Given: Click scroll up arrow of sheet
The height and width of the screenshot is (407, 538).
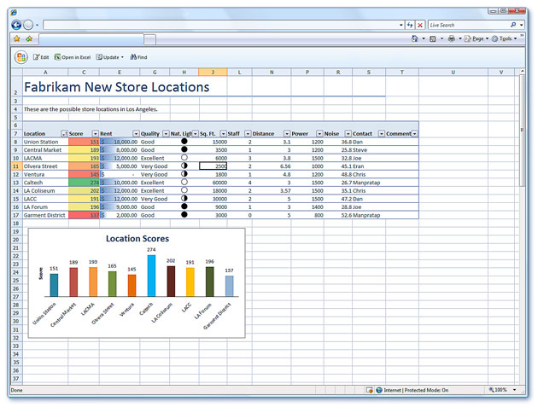Looking at the screenshot, I should pyautogui.click(x=523, y=72).
